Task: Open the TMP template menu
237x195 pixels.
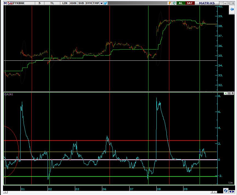Action: click(x=96, y=3)
